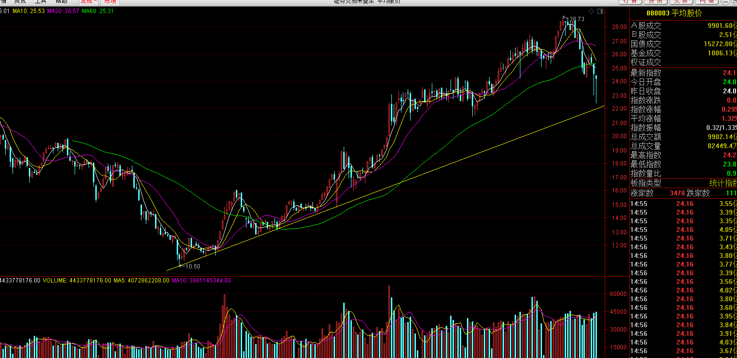Click the MA60: 25.31 indicator label
This screenshot has height=358, width=737.
[x=98, y=11]
